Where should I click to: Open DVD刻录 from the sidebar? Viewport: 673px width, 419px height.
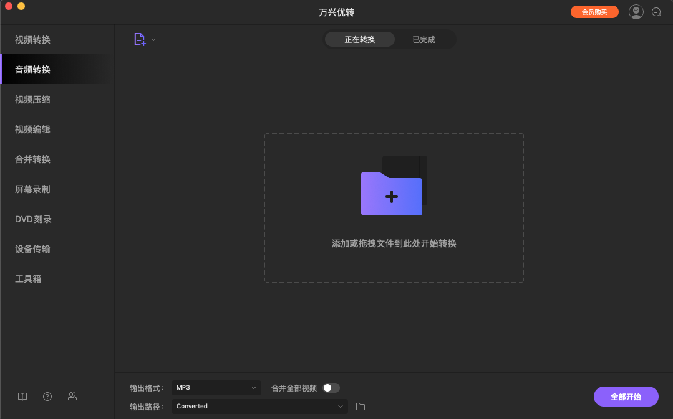point(31,219)
